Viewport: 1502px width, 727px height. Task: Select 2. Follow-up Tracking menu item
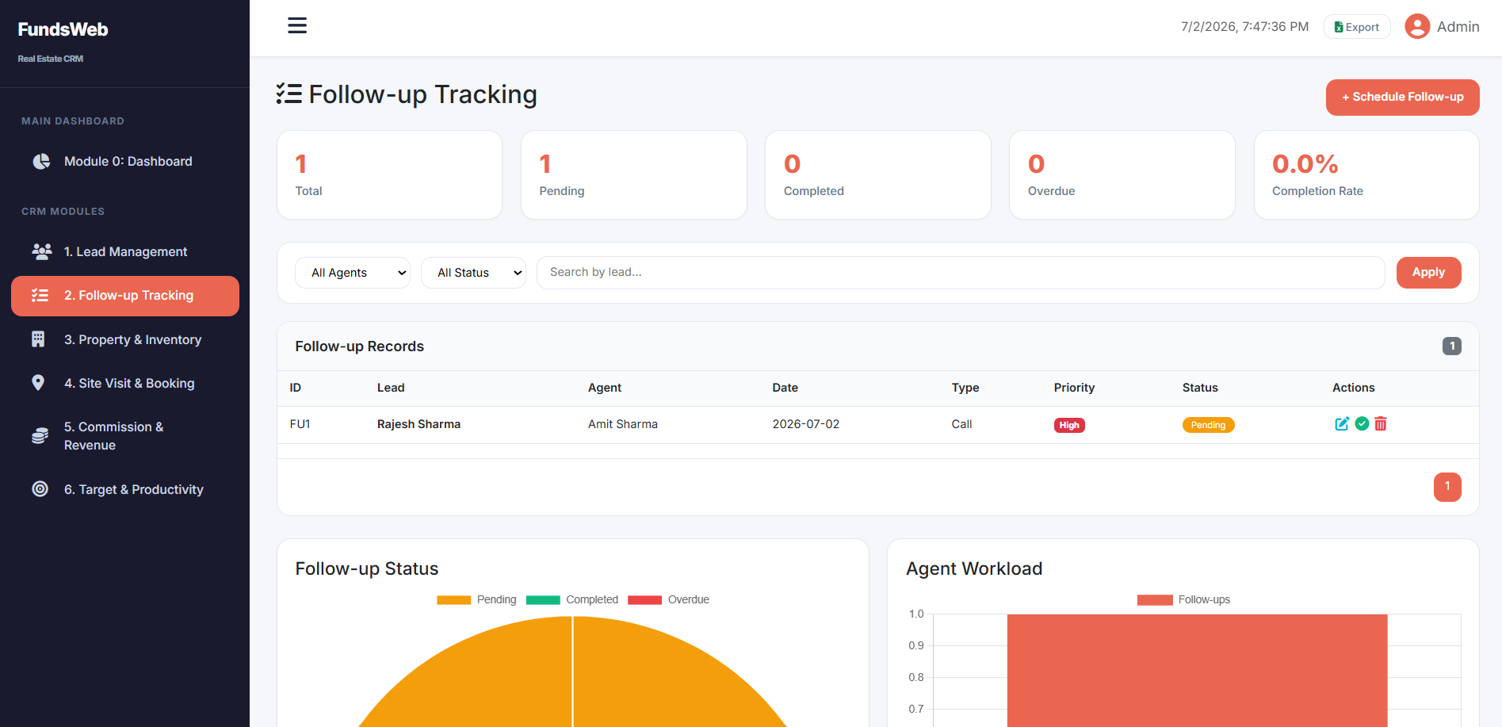pyautogui.click(x=125, y=296)
